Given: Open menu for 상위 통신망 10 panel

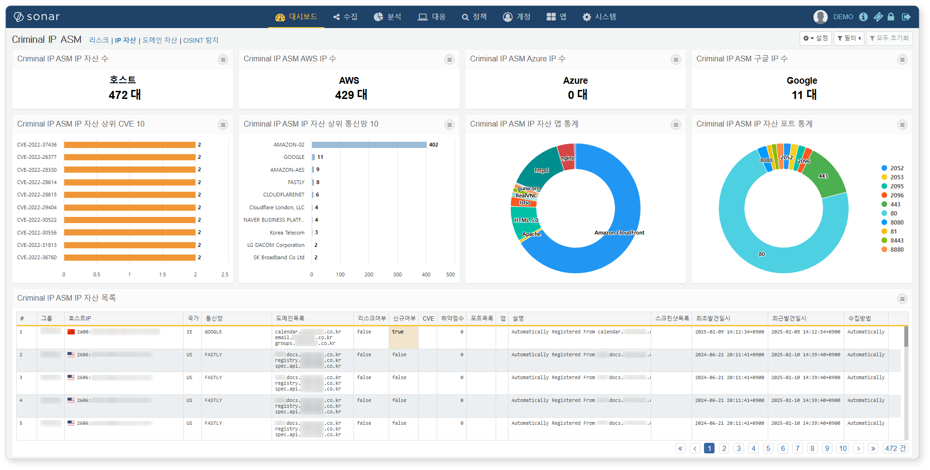Looking at the screenshot, I should [x=449, y=125].
